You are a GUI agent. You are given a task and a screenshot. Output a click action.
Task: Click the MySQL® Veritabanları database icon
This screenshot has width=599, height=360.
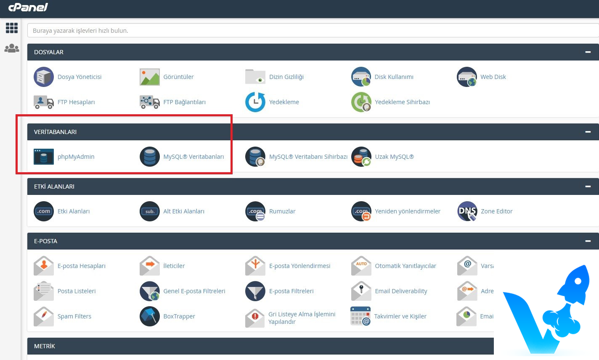tap(150, 157)
